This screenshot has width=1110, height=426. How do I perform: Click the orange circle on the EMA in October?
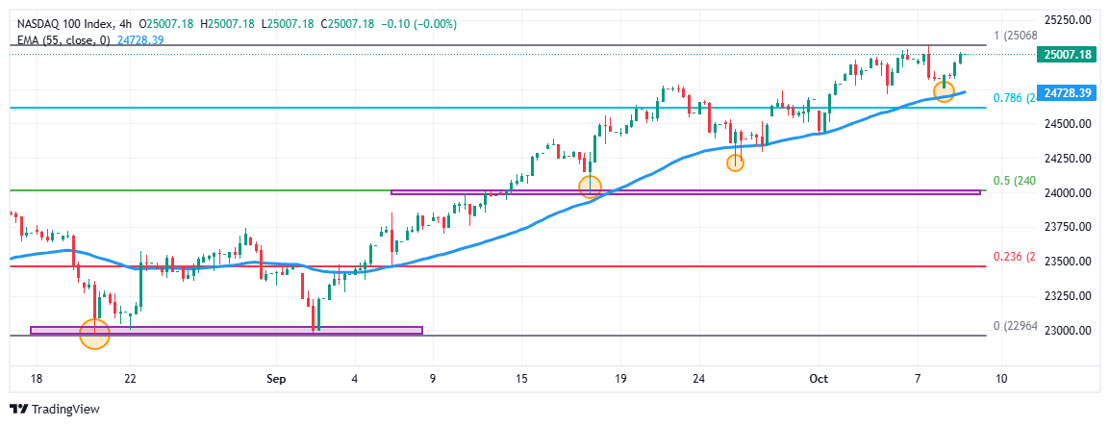pyautogui.click(x=944, y=91)
